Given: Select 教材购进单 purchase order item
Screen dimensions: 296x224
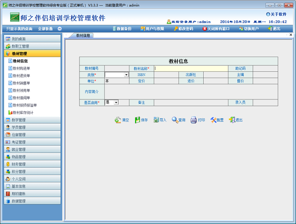Looking at the screenshot, I should pos(19,68).
